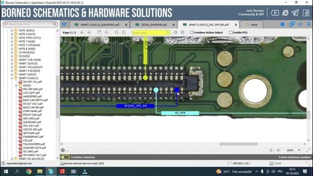Click the rotate page icon
The image size is (313, 176).
point(99,32)
